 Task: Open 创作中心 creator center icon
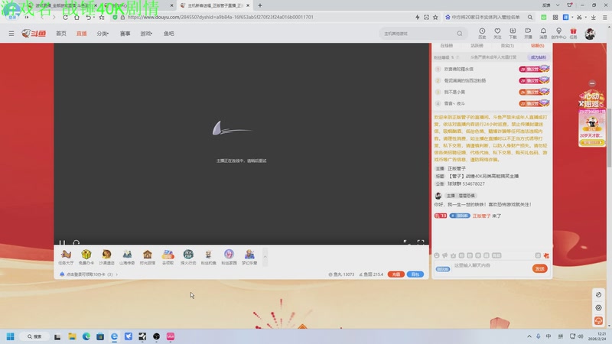558,33
